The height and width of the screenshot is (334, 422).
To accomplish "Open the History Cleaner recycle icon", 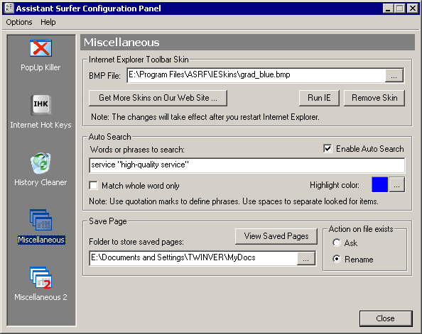I will coord(40,163).
